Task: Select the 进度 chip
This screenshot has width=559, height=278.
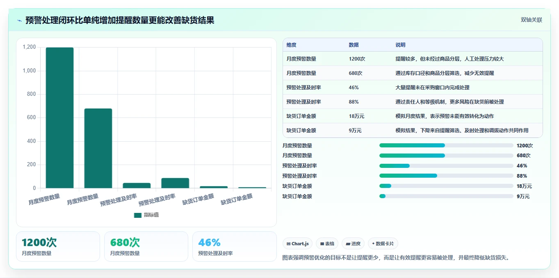Action: click(353, 244)
